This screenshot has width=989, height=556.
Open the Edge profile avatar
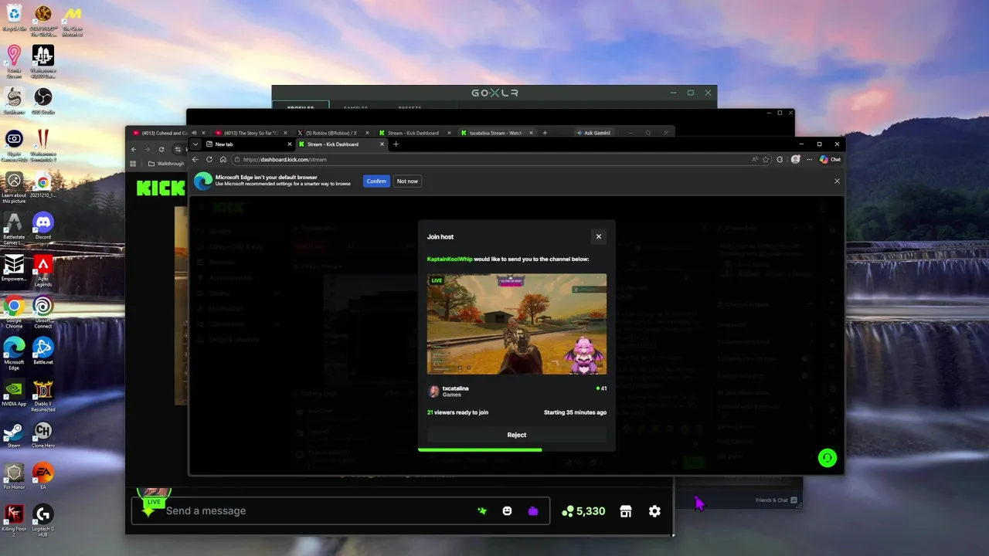(795, 159)
